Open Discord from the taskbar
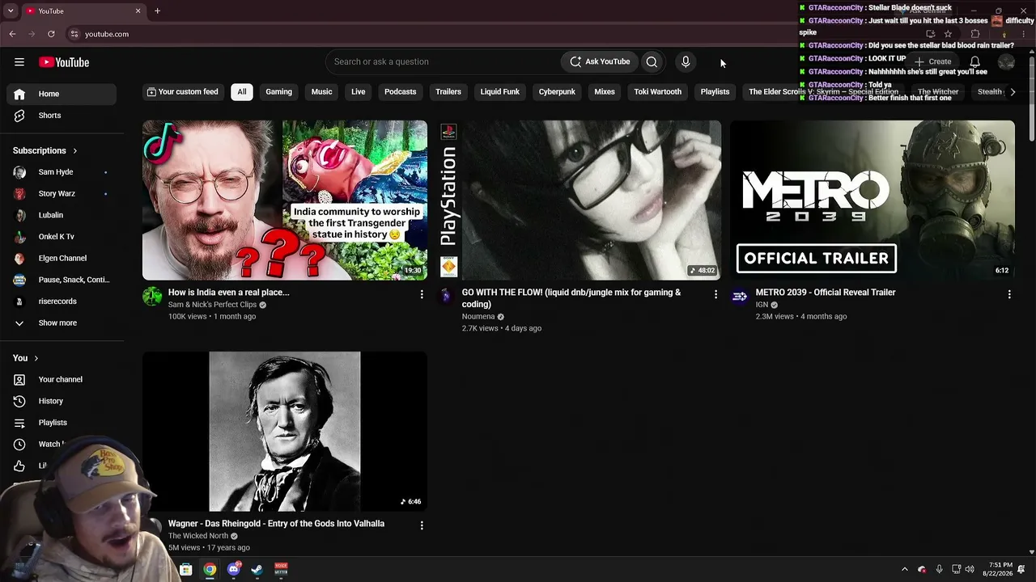This screenshot has width=1036, height=582. point(234,569)
